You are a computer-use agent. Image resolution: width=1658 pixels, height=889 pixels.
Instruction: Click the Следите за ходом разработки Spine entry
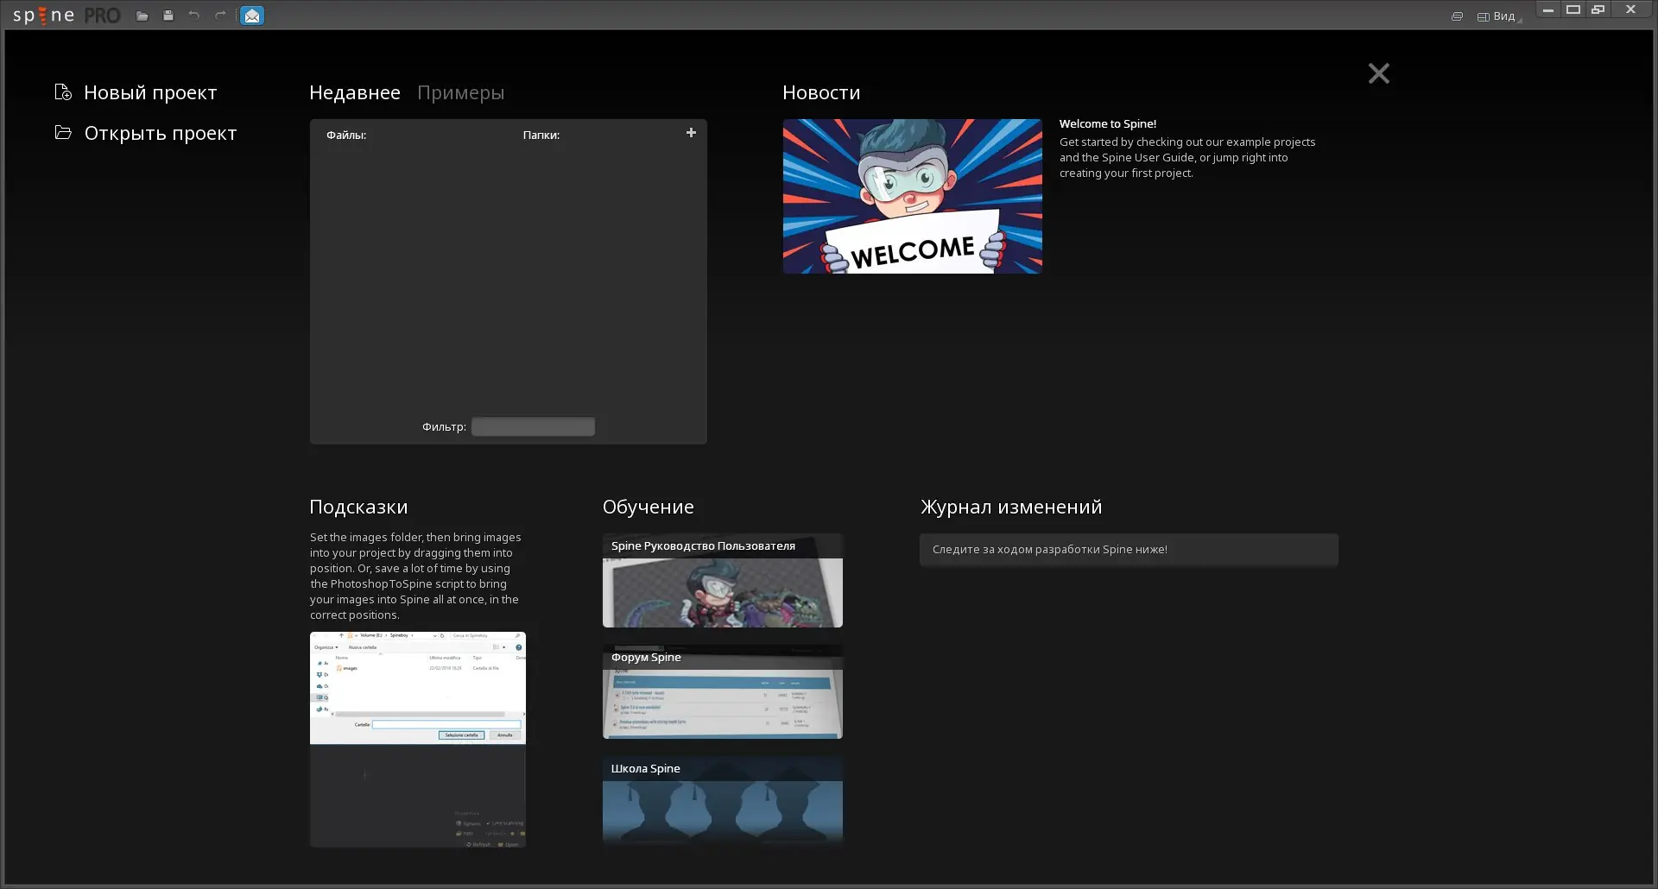click(x=1129, y=550)
